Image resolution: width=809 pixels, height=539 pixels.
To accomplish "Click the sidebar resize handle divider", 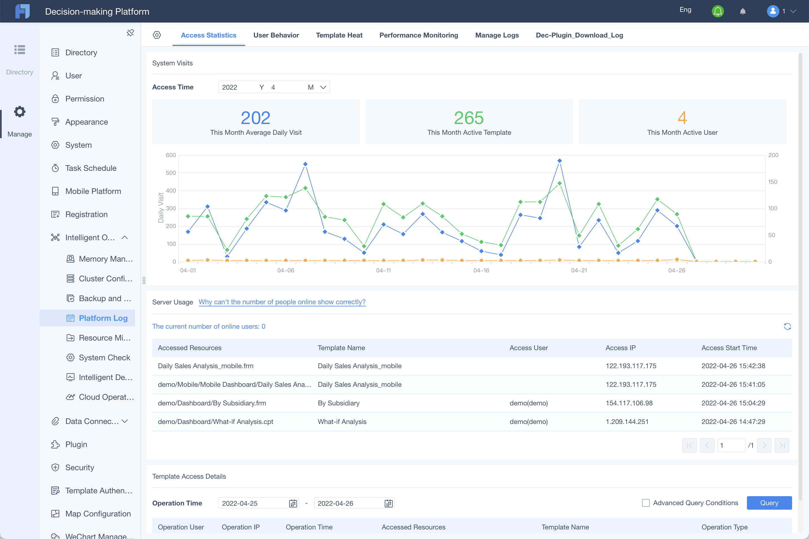I will click(144, 280).
